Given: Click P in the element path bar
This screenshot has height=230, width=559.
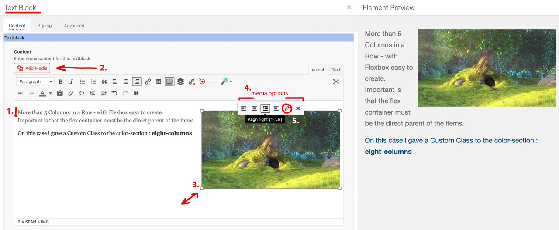Looking at the screenshot, I should (19, 222).
